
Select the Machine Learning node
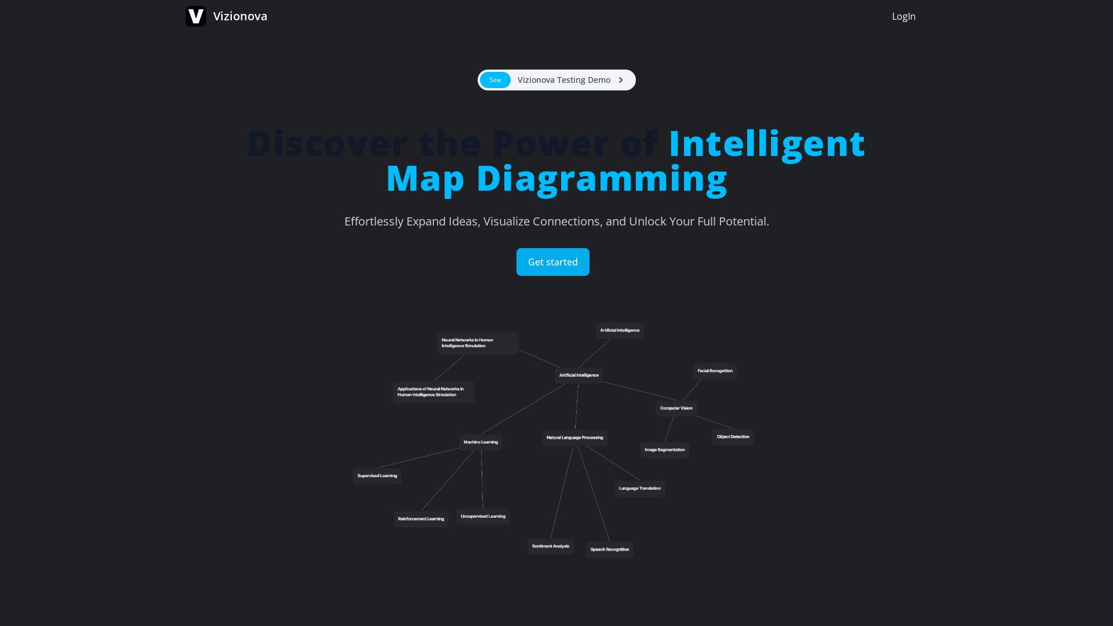click(481, 442)
